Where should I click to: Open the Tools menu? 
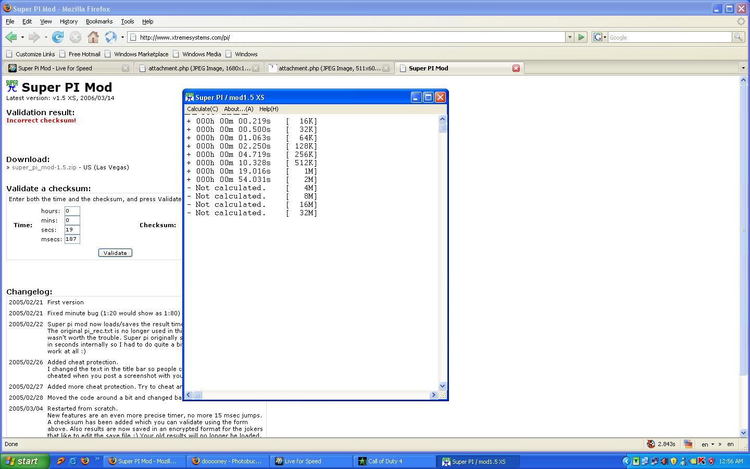click(x=128, y=21)
